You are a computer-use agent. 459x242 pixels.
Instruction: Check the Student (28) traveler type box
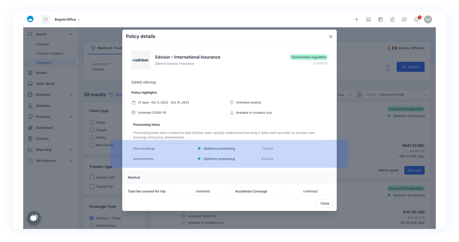click(92, 178)
